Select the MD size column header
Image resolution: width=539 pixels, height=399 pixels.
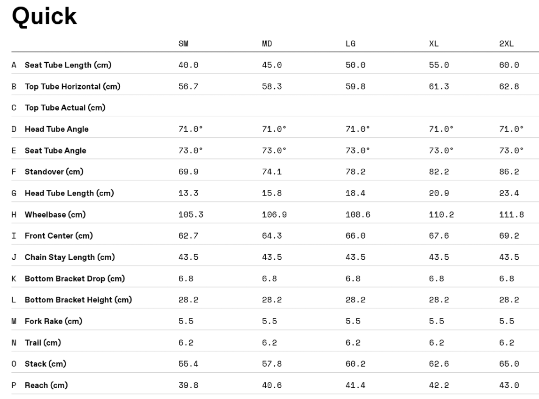click(x=267, y=44)
